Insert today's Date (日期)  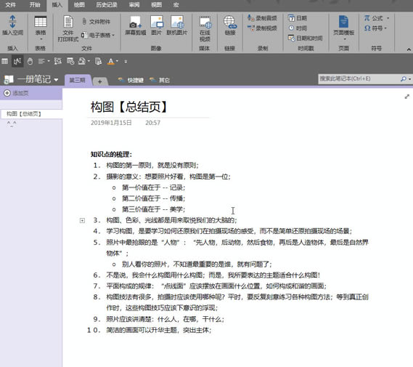pyautogui.click(x=298, y=18)
